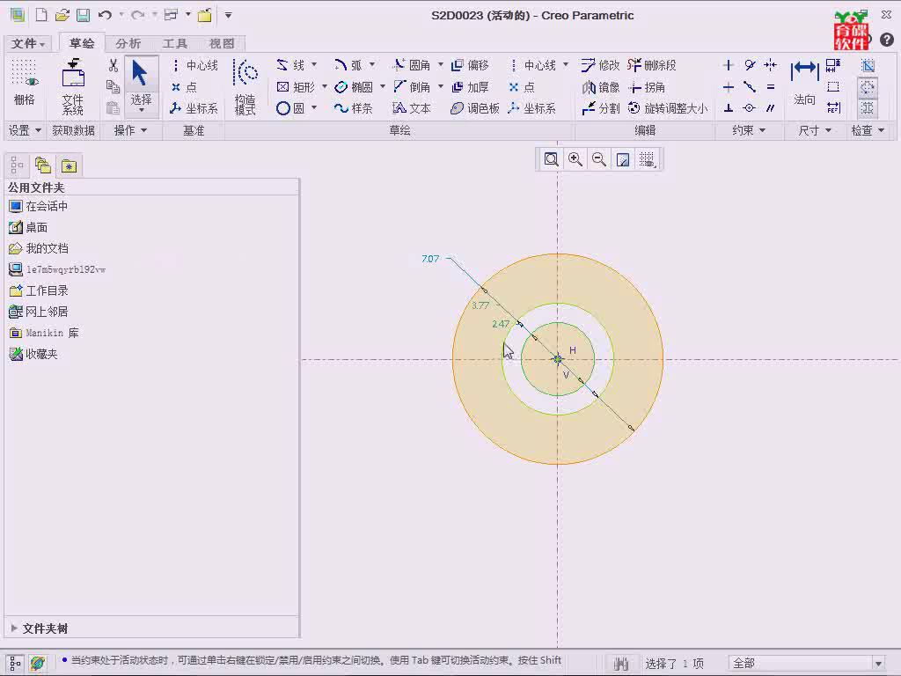The height and width of the screenshot is (676, 901).
Task: Open the Arc tool dropdown arrow
Action: coord(372,64)
